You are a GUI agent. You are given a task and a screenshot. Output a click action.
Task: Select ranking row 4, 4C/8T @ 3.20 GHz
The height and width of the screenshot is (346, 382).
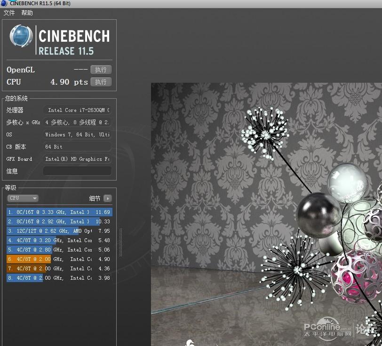[x=59, y=240]
